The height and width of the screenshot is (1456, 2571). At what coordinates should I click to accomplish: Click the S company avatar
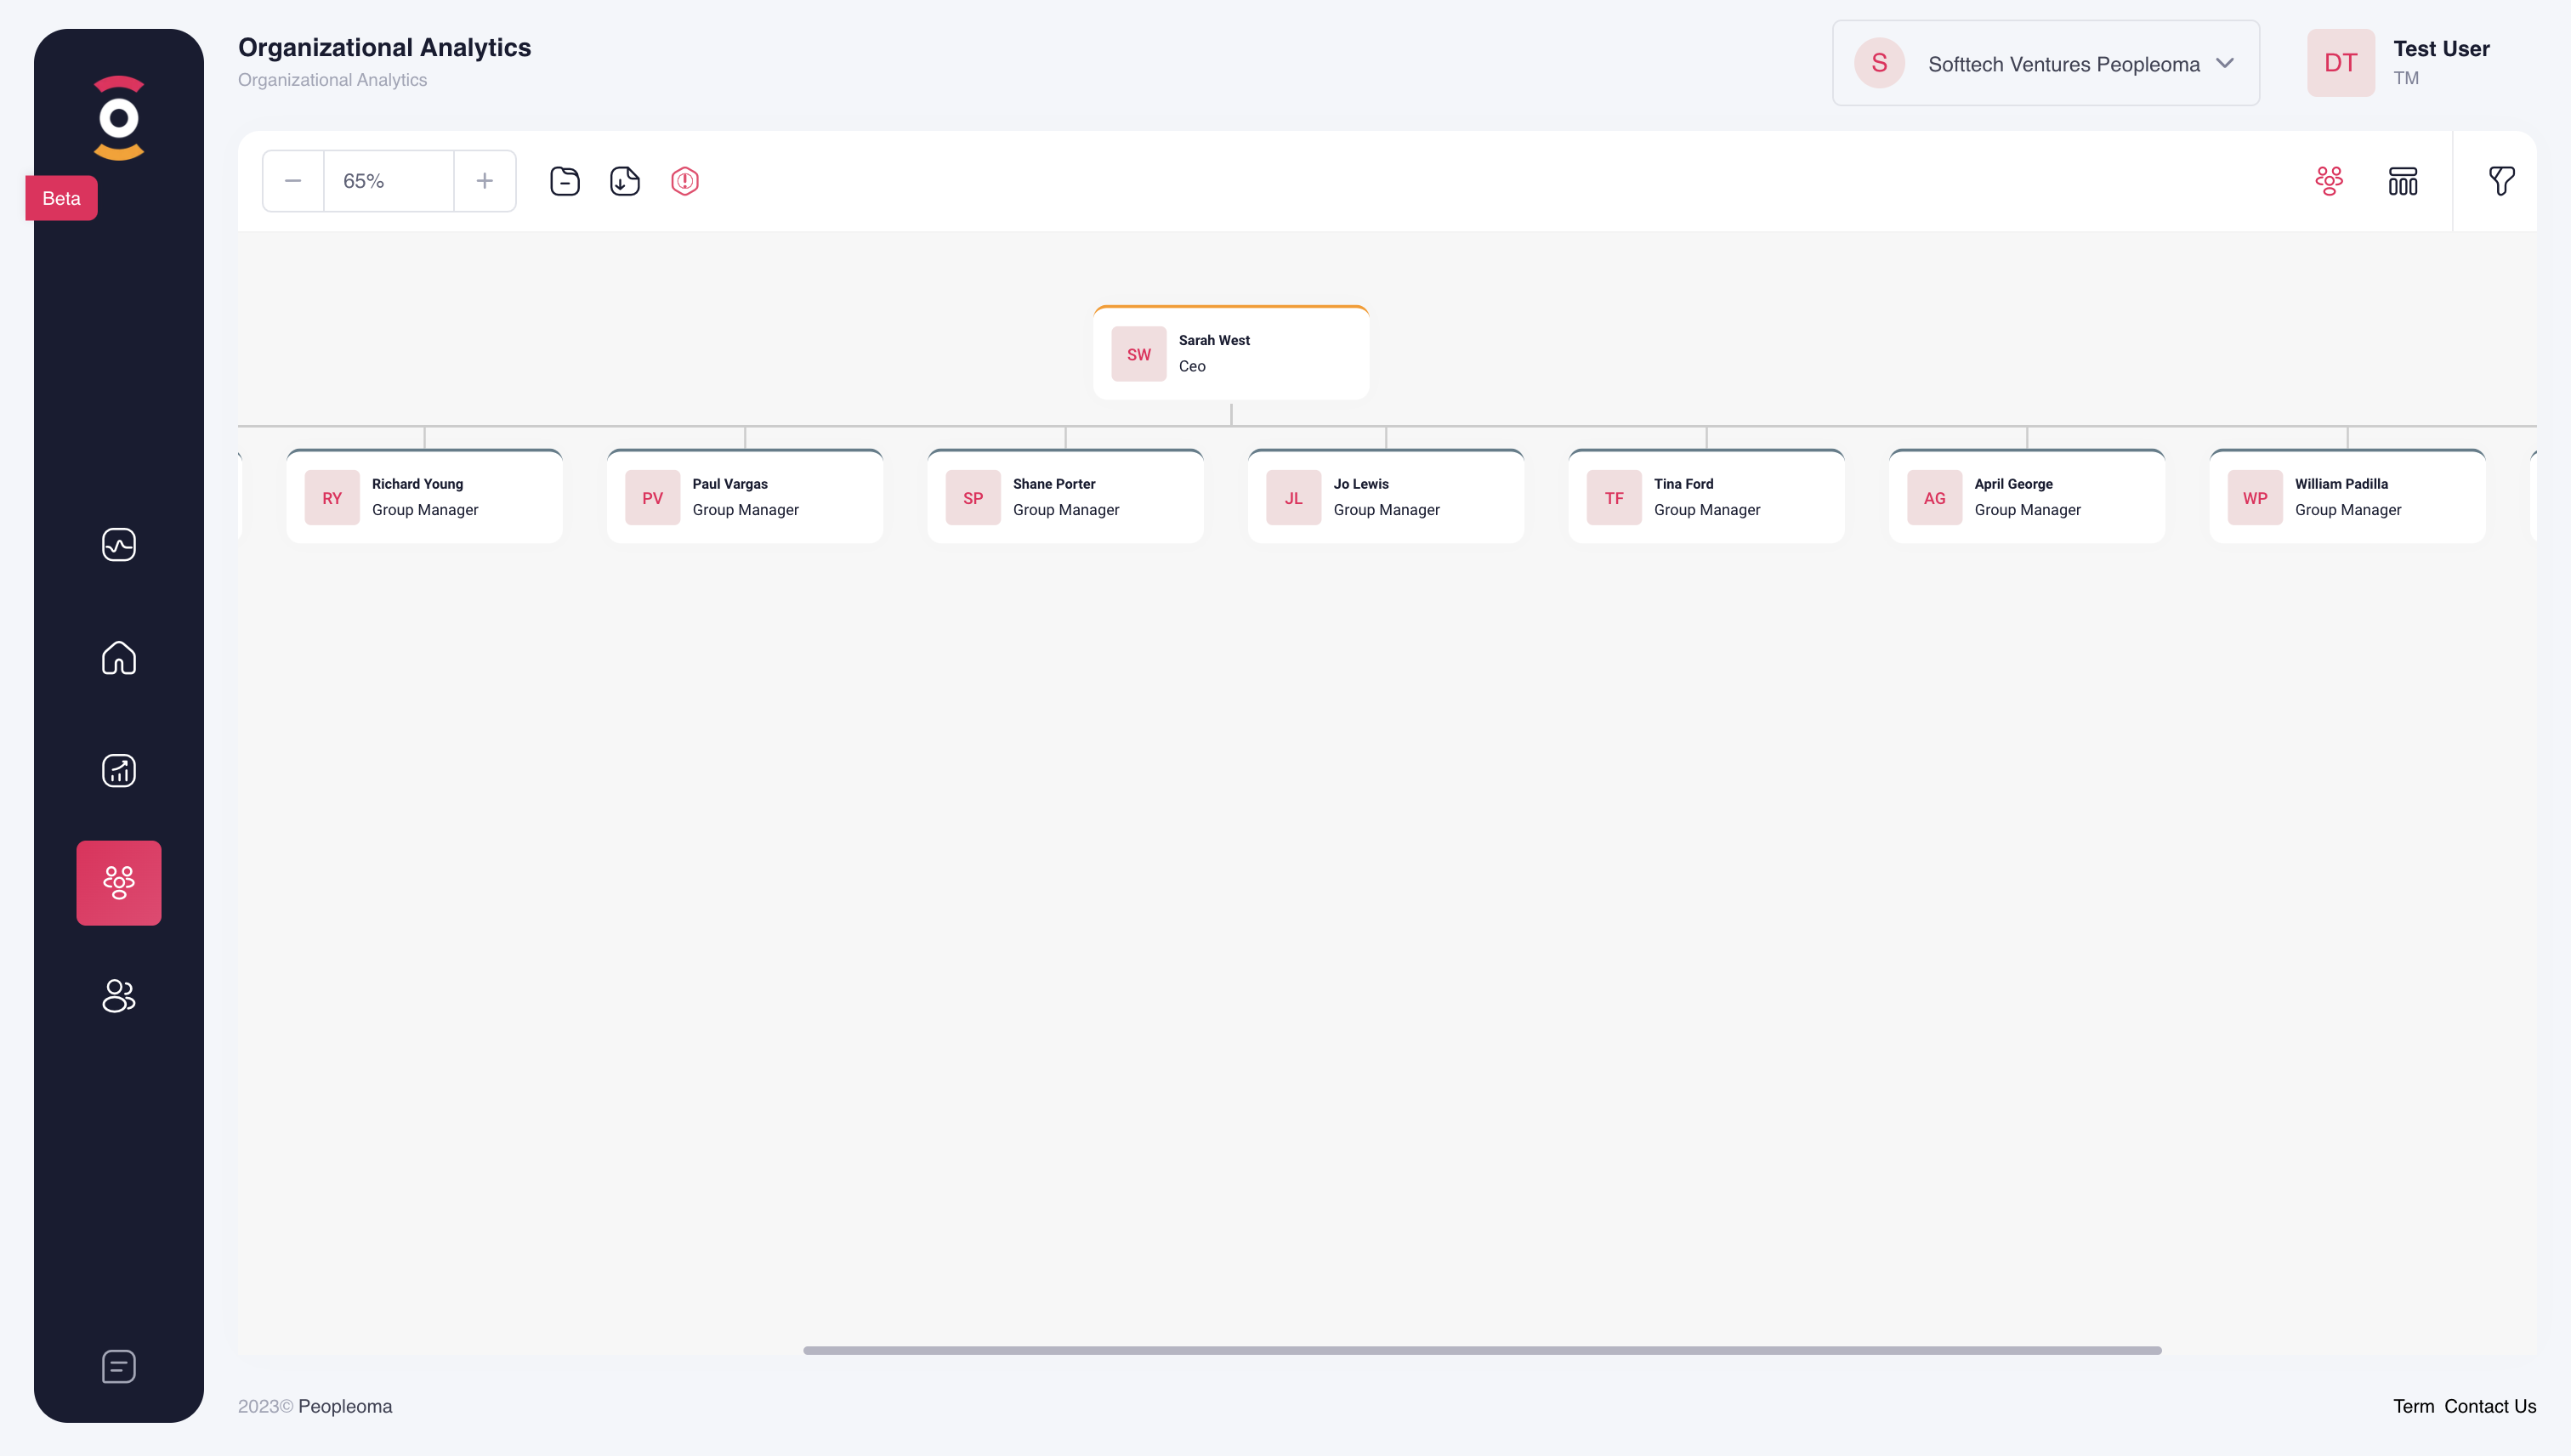[x=1879, y=63]
